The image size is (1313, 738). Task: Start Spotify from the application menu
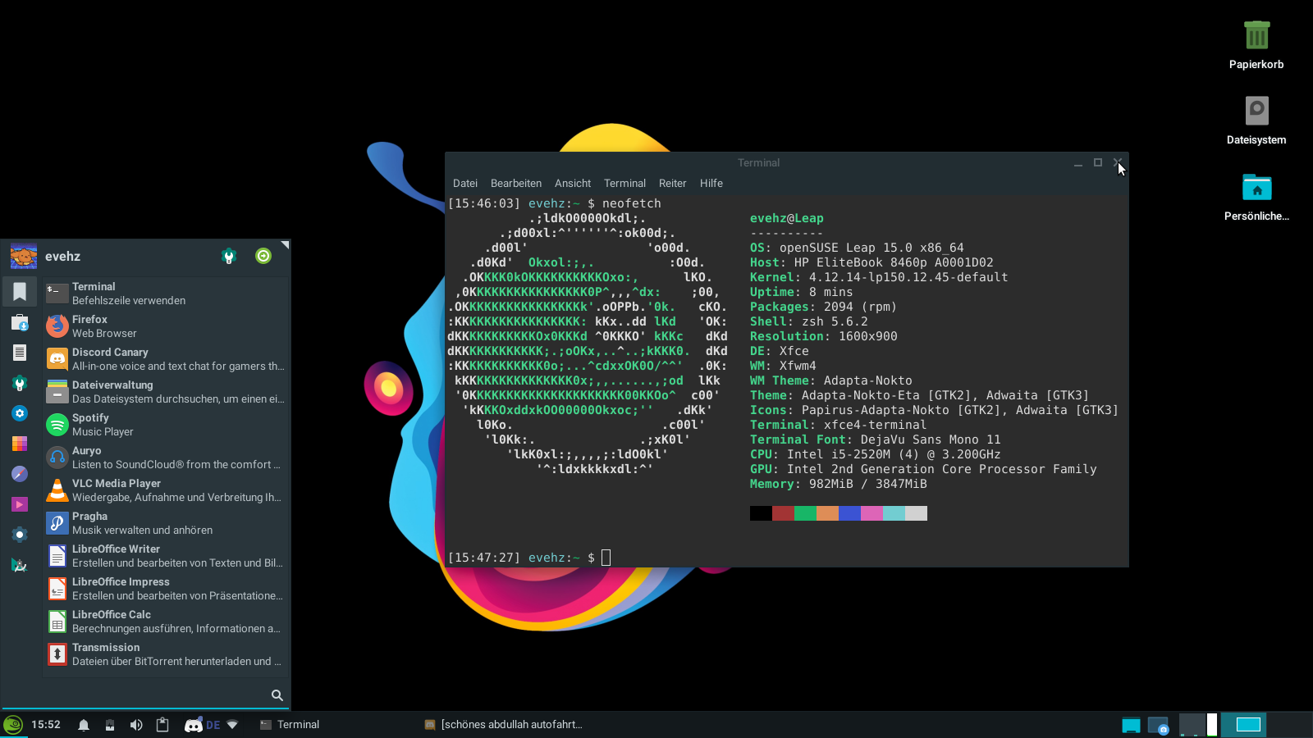click(166, 425)
